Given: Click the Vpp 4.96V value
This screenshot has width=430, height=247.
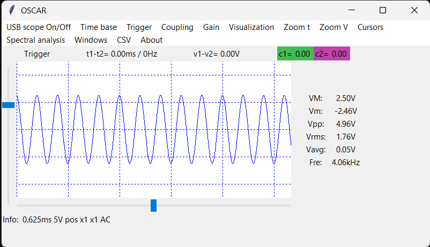Looking at the screenshot, I should pos(345,124).
